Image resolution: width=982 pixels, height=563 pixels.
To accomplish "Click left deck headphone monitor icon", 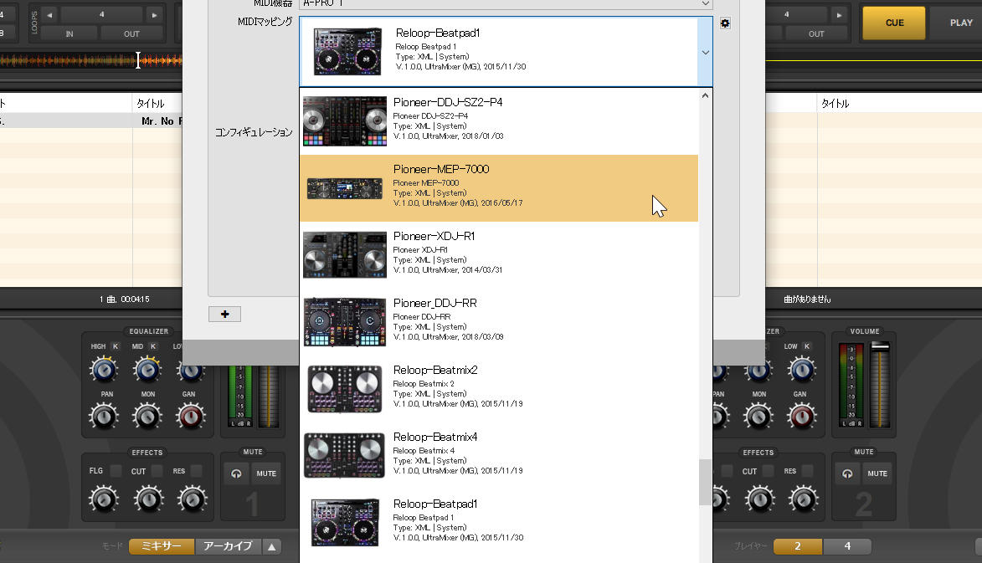I will click(x=234, y=473).
